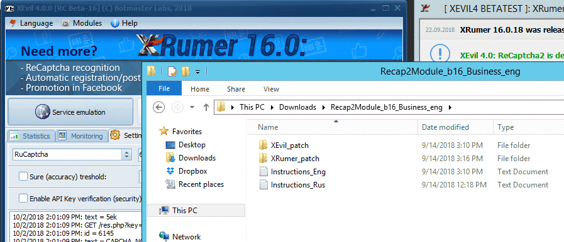Viewport: 564px width, 242px height.
Task: Click the forward navigation arrow in Explorer
Action: [178, 107]
